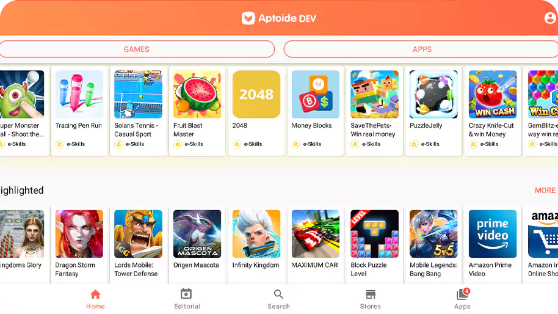Click MORE for Highlighted apps
Image resolution: width=558 pixels, height=314 pixels.
click(x=545, y=191)
